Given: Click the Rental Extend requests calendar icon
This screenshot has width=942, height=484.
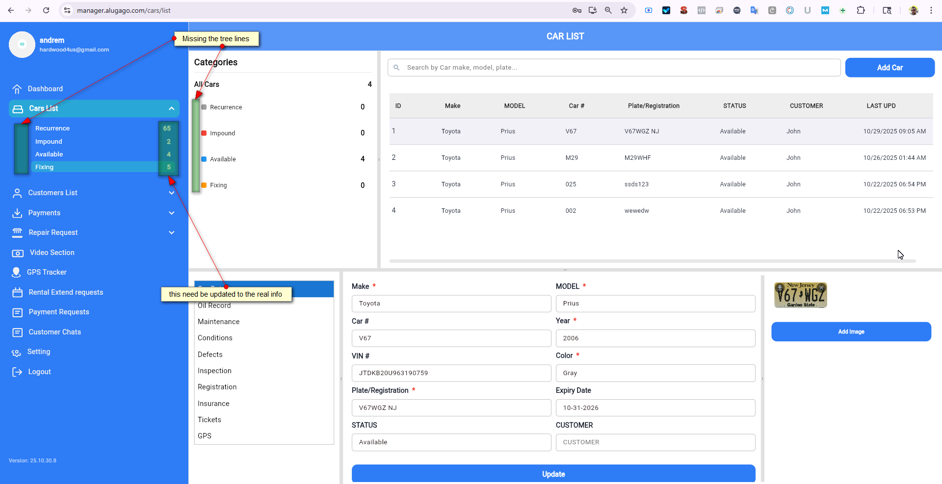Looking at the screenshot, I should click(17, 293).
